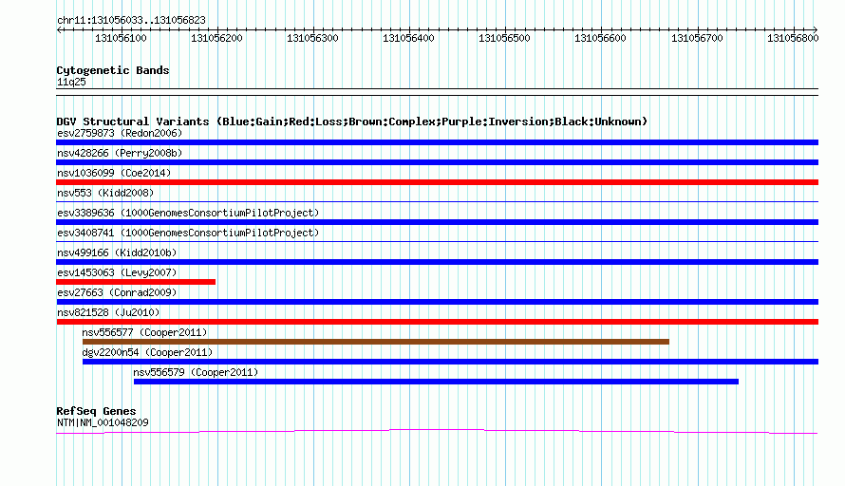Viewport: 845px width, 486px height.
Task: Click ruler position 131056300
Action: coord(312,38)
